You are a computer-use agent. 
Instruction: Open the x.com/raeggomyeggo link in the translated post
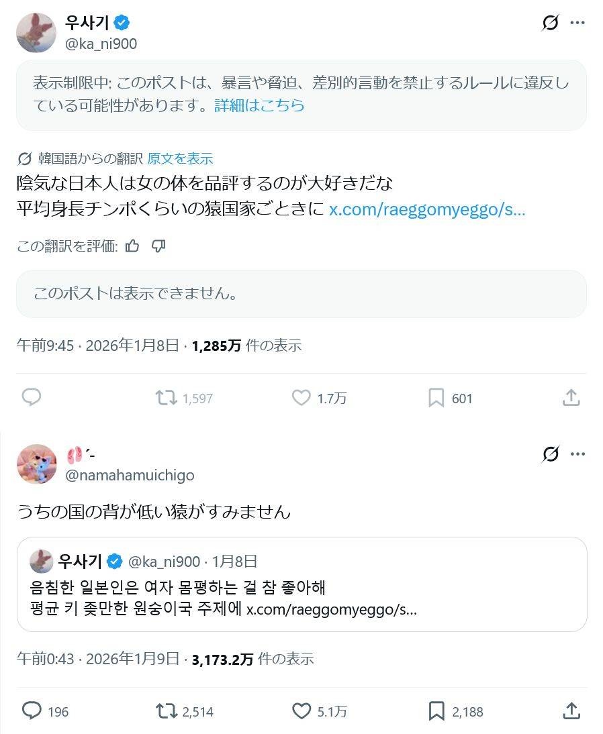[x=427, y=209]
